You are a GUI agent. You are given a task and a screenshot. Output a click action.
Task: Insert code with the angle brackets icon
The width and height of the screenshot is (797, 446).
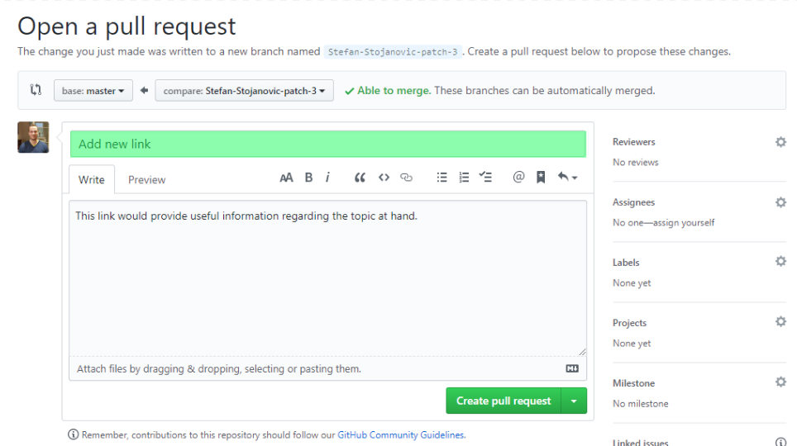coord(384,178)
